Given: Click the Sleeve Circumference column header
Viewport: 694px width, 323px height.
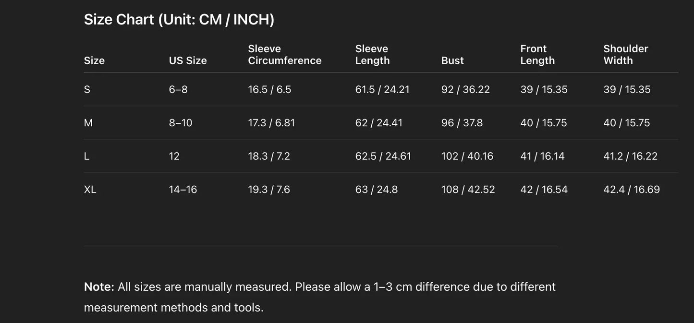Looking at the screenshot, I should [x=284, y=55].
